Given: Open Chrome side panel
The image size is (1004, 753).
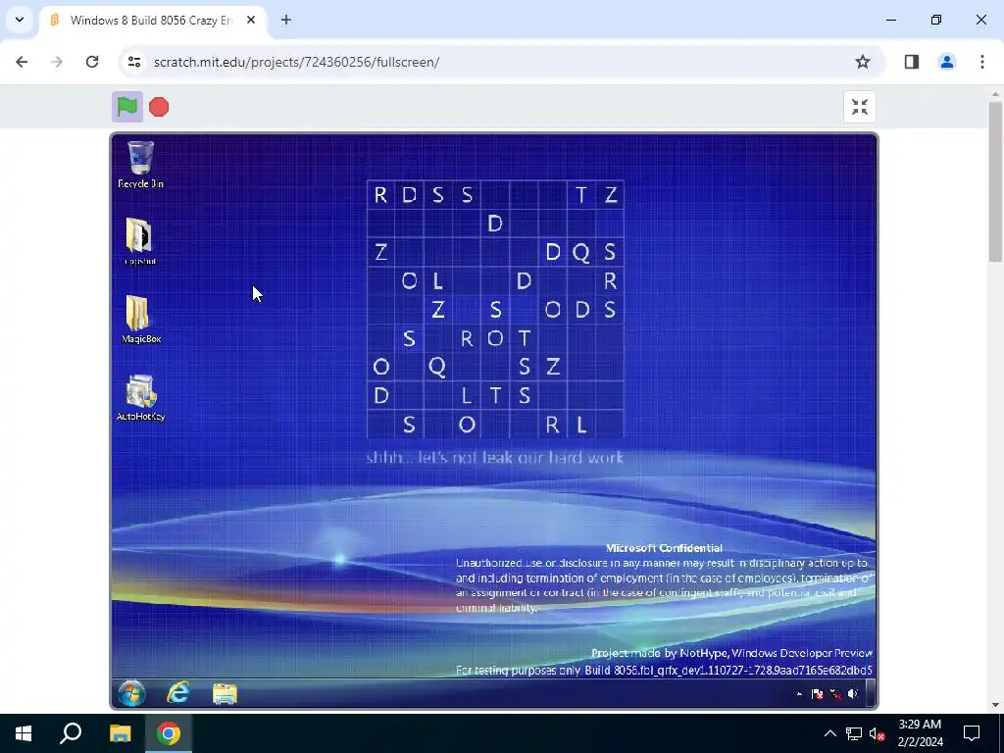Looking at the screenshot, I should [912, 62].
